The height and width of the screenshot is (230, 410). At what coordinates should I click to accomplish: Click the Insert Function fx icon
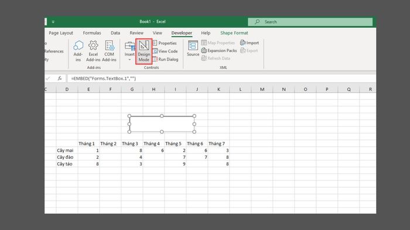60,78
